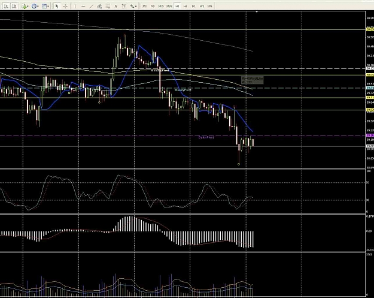Click the chart shift triangle marker

pos(257,11)
